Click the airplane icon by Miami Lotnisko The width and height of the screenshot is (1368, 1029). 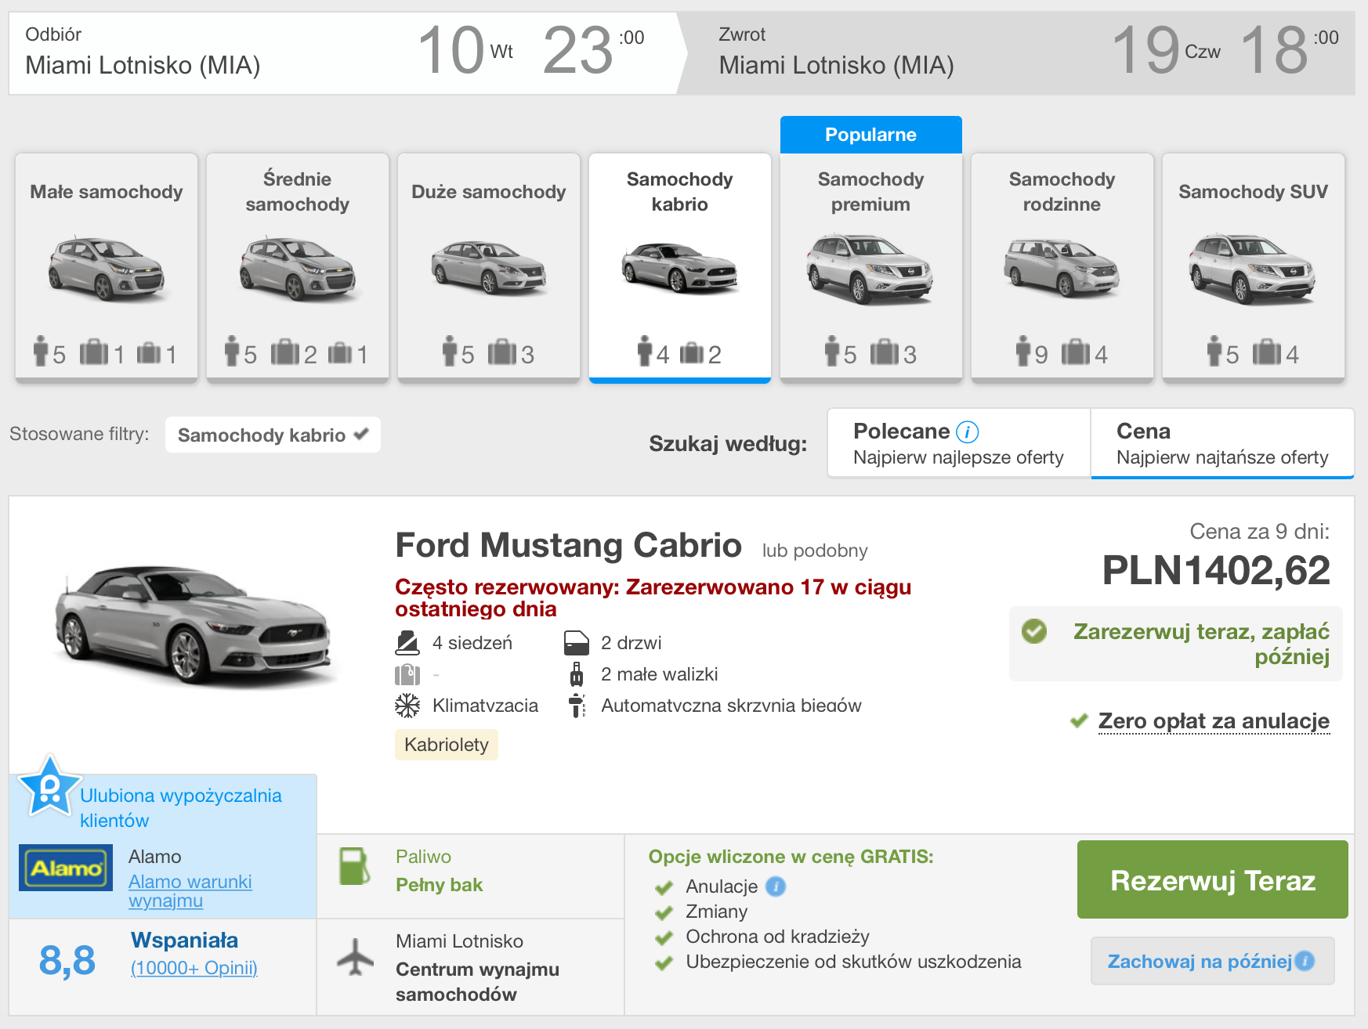(x=355, y=956)
